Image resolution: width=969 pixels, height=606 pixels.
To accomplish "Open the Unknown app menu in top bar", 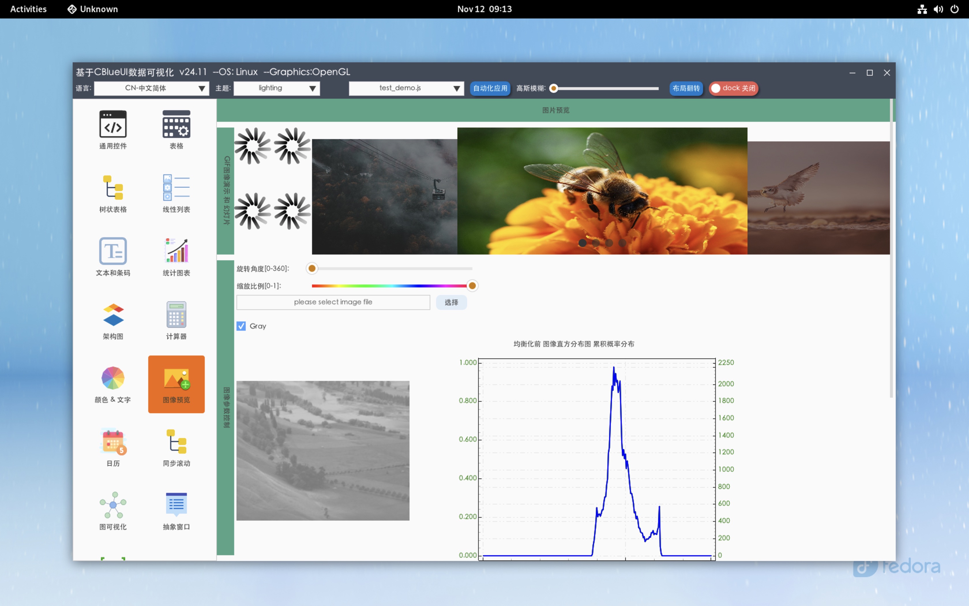I will (93, 9).
